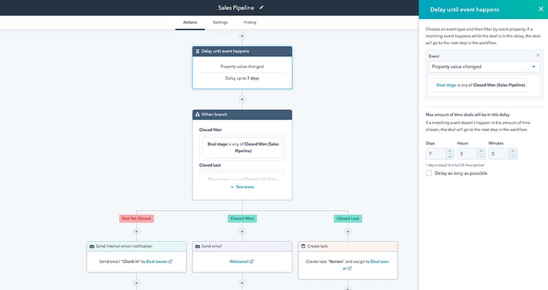
Task: Expand See more in If/then branch
Action: pyautogui.click(x=242, y=187)
